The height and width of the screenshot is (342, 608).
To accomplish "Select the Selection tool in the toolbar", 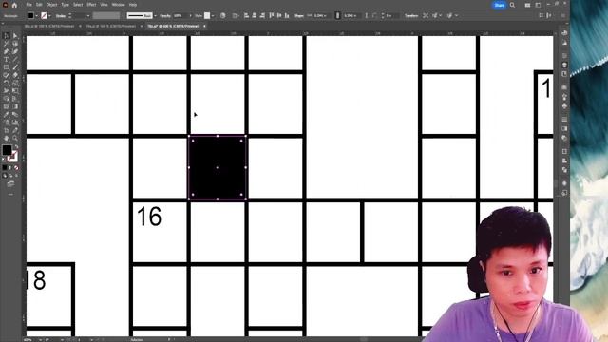I will point(7,36).
